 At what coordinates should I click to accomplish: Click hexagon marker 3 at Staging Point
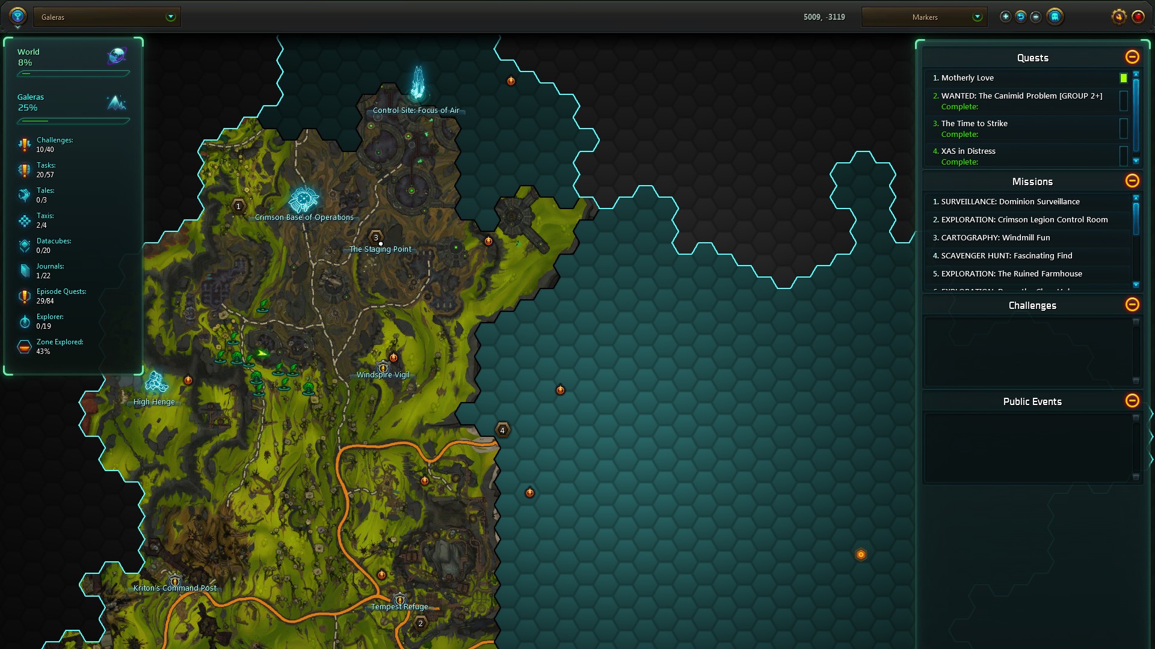point(376,237)
